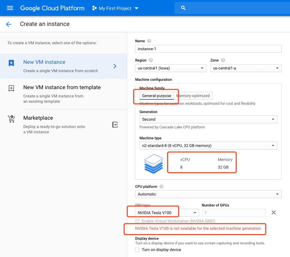Click Powered by Cascade Lake CPU platform text
The height and width of the screenshot is (257, 290).
pos(172,127)
